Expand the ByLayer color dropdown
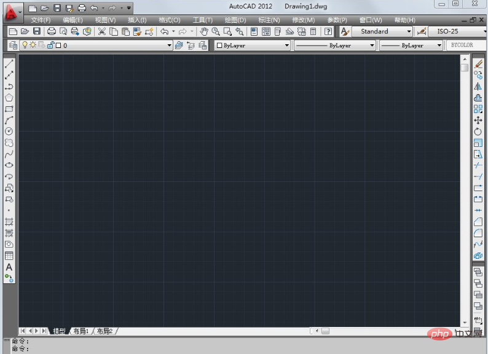Screen dimensions: 488x354 click(286, 45)
